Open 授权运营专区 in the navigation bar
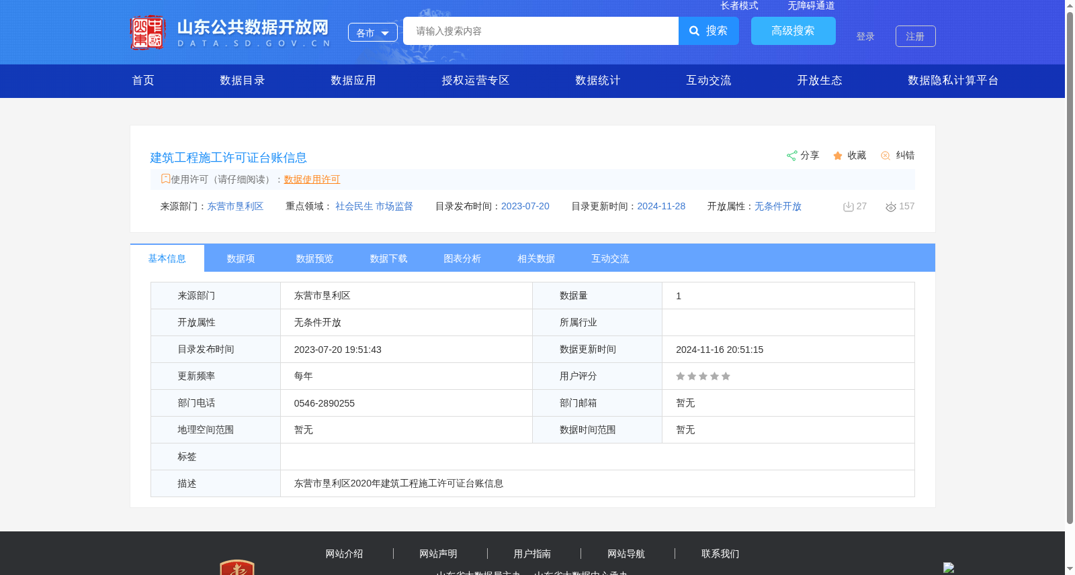 (476, 81)
